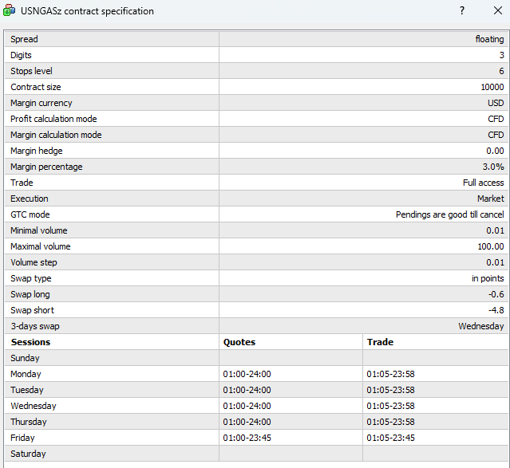Click Tuesday trade time 01:05-23:58
The image size is (510, 468).
point(390,390)
